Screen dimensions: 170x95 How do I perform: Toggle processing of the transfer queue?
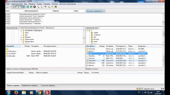[31, 7]
